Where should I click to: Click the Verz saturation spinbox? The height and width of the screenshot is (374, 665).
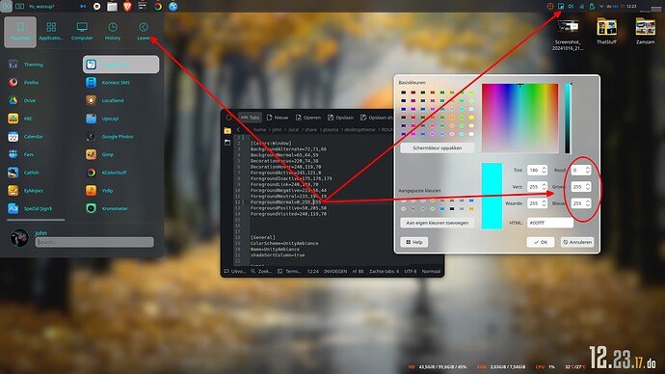(x=537, y=187)
